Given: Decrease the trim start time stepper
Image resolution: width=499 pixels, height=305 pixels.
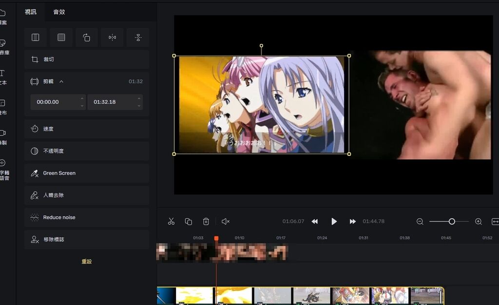Looking at the screenshot, I should coord(82,106).
